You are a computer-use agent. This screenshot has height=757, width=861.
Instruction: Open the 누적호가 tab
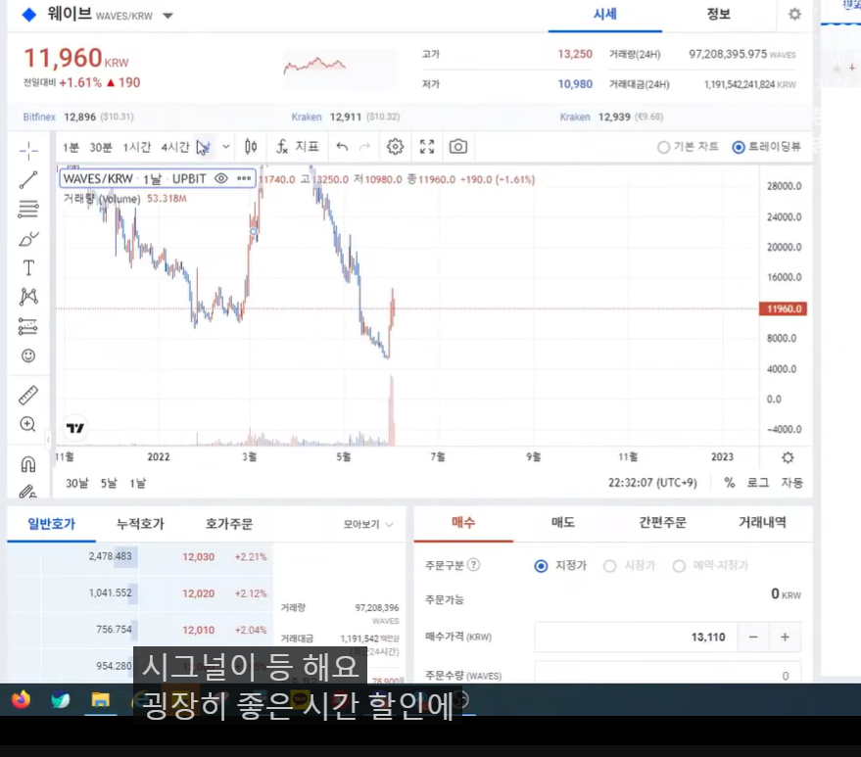click(x=140, y=524)
